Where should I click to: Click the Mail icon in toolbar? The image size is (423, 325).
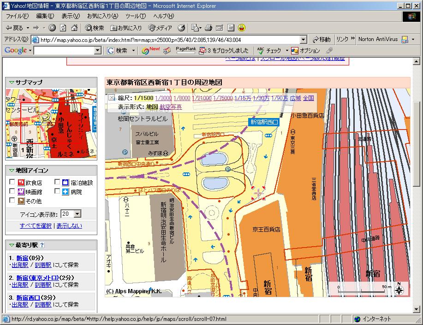pos(195,28)
